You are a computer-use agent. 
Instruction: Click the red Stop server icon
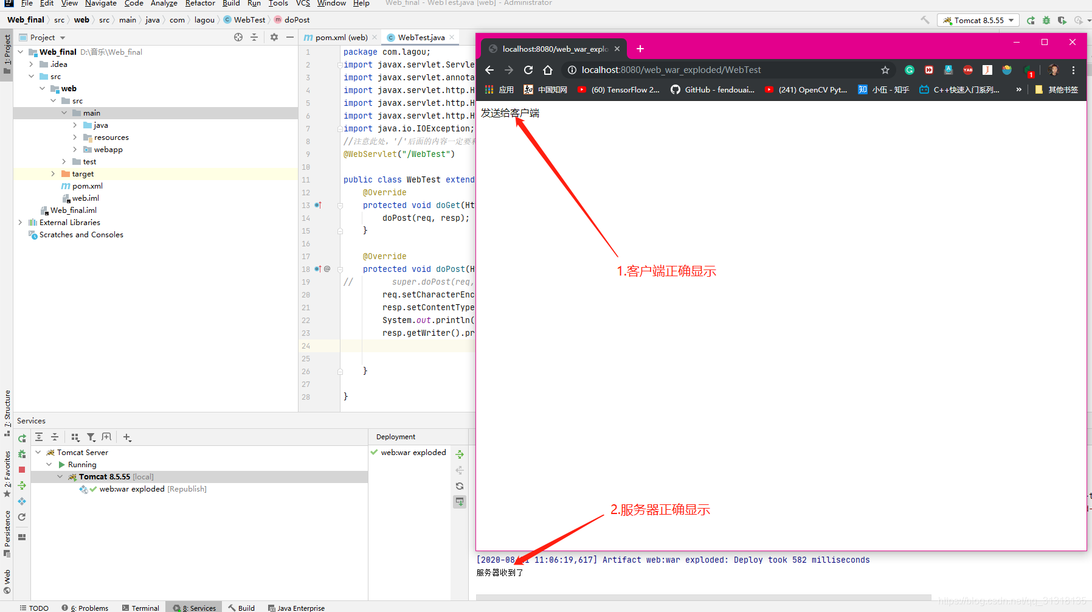[x=22, y=470]
